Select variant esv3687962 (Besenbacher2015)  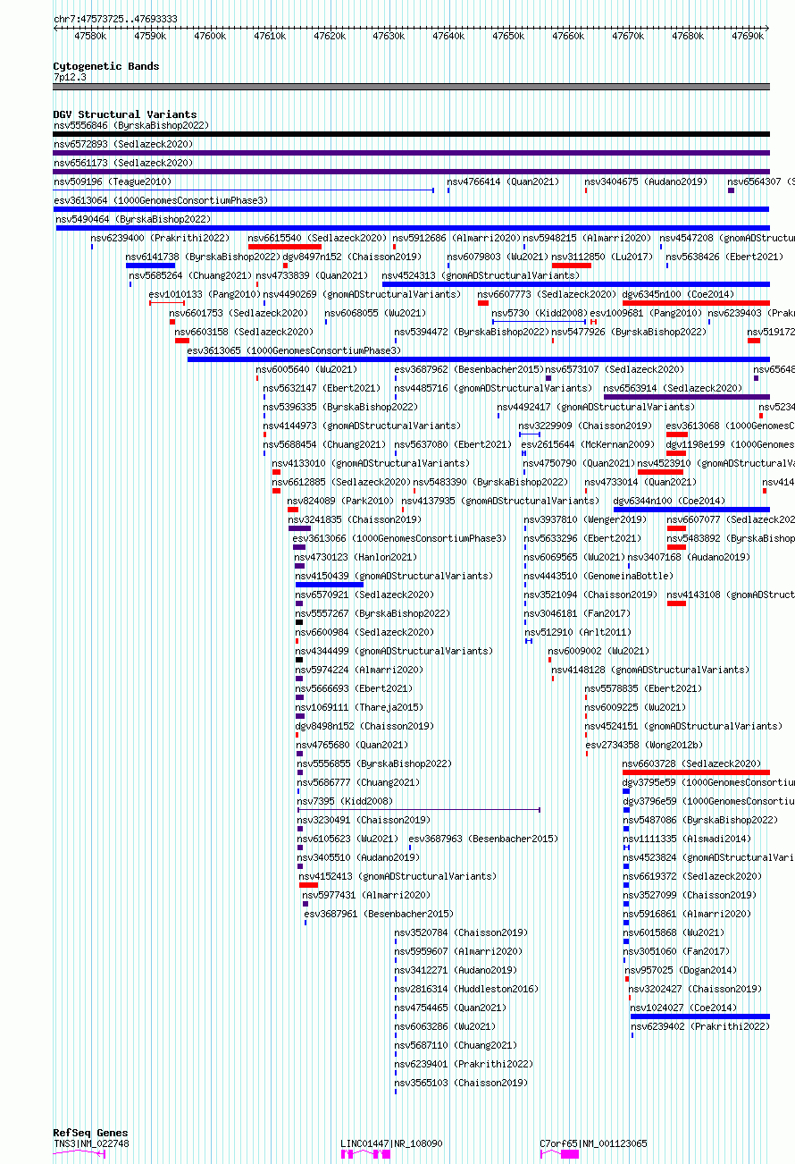468,369
